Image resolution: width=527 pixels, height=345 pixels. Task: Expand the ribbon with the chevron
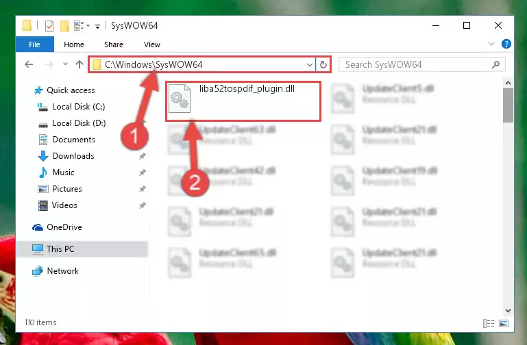(491, 44)
